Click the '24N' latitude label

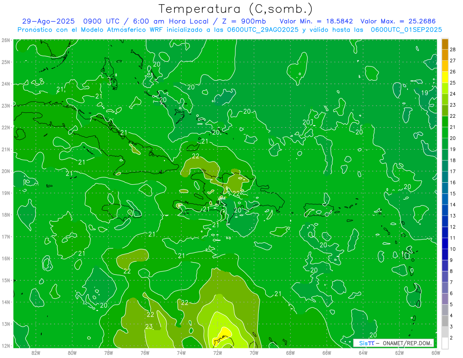pyautogui.click(x=6, y=84)
